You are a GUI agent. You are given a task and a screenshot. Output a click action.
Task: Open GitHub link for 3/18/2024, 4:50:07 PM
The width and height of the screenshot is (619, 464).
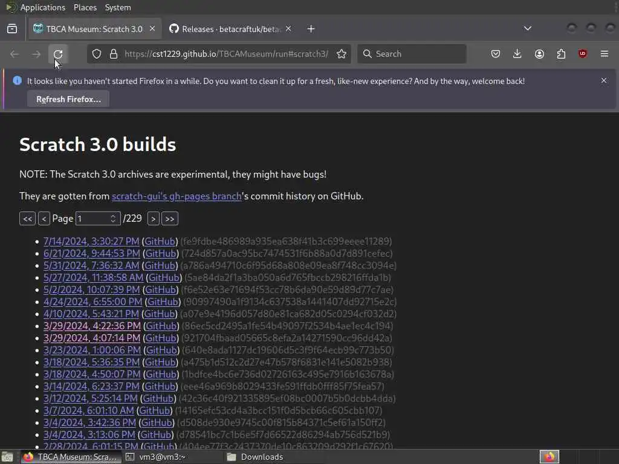click(x=161, y=374)
